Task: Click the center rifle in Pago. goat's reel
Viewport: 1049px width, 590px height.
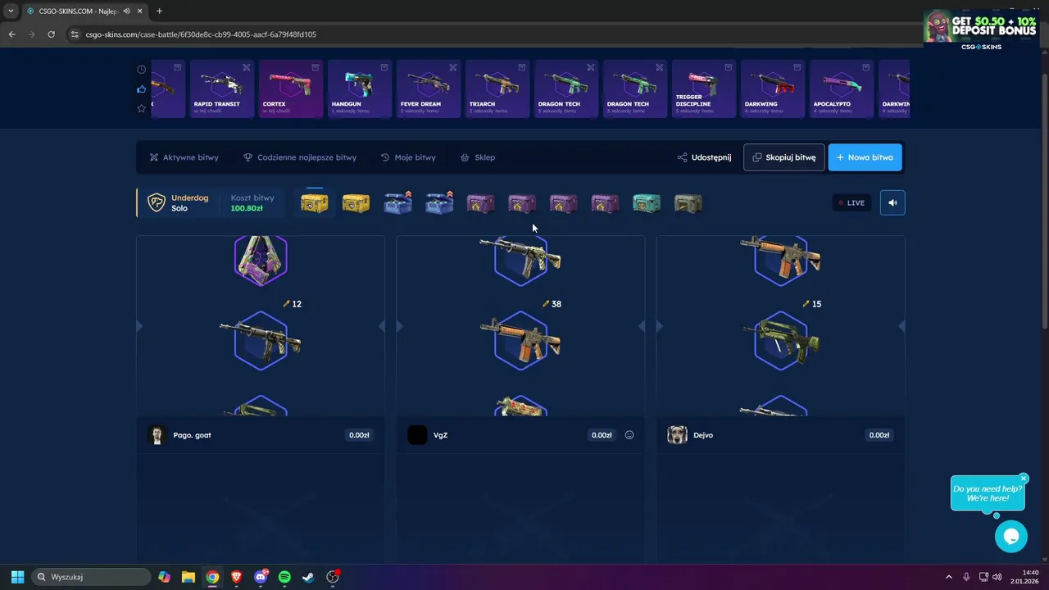Action: [261, 340]
